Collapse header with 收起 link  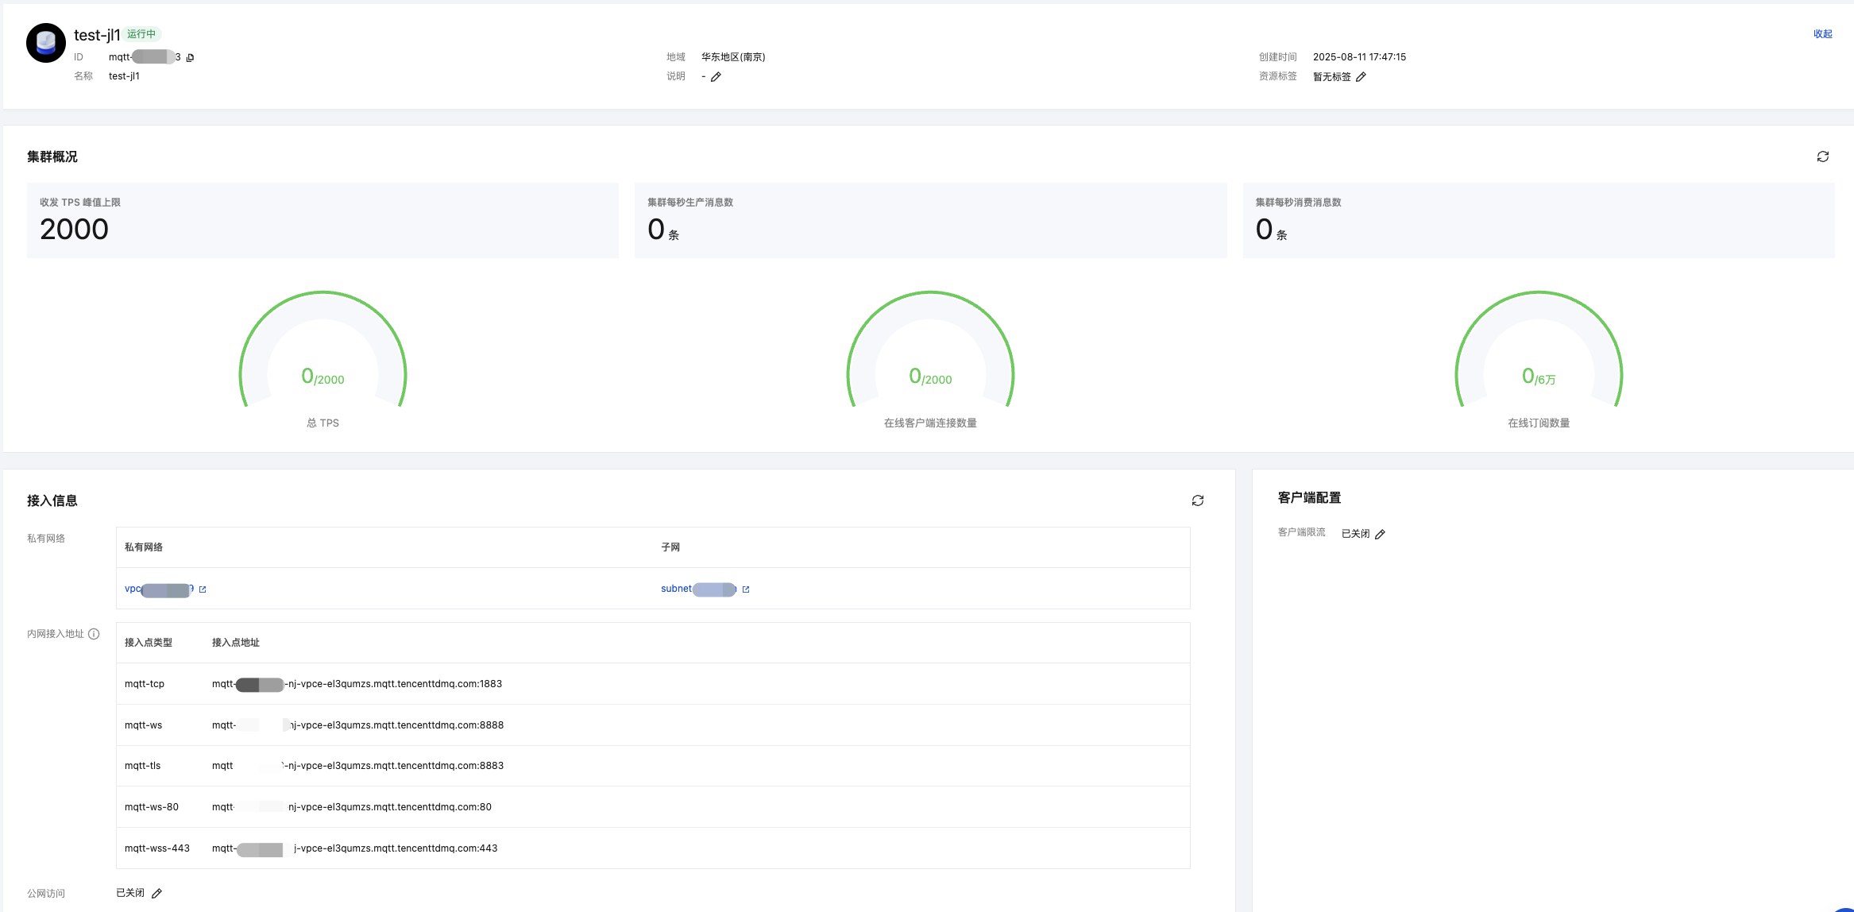click(1822, 34)
